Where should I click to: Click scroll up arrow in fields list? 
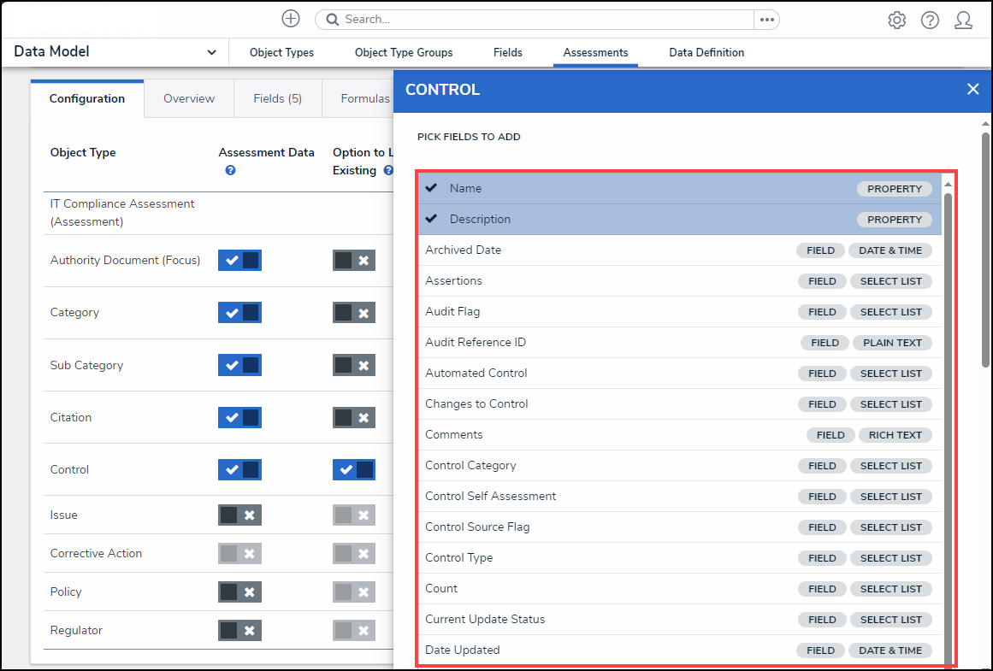[x=947, y=184]
